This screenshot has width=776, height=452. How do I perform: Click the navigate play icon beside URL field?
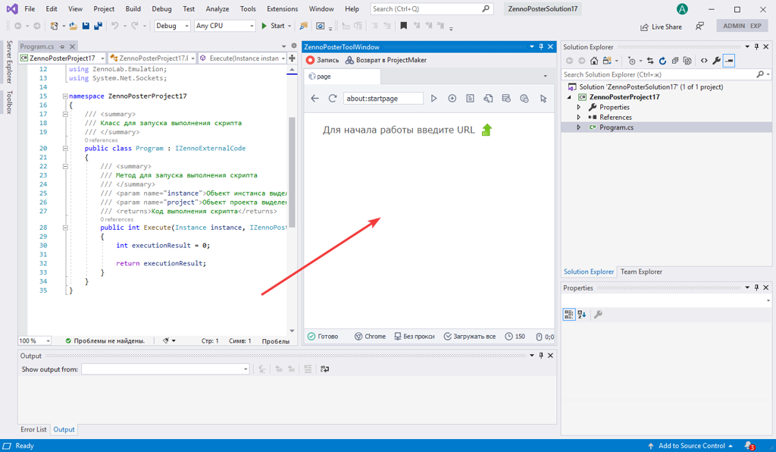click(434, 99)
